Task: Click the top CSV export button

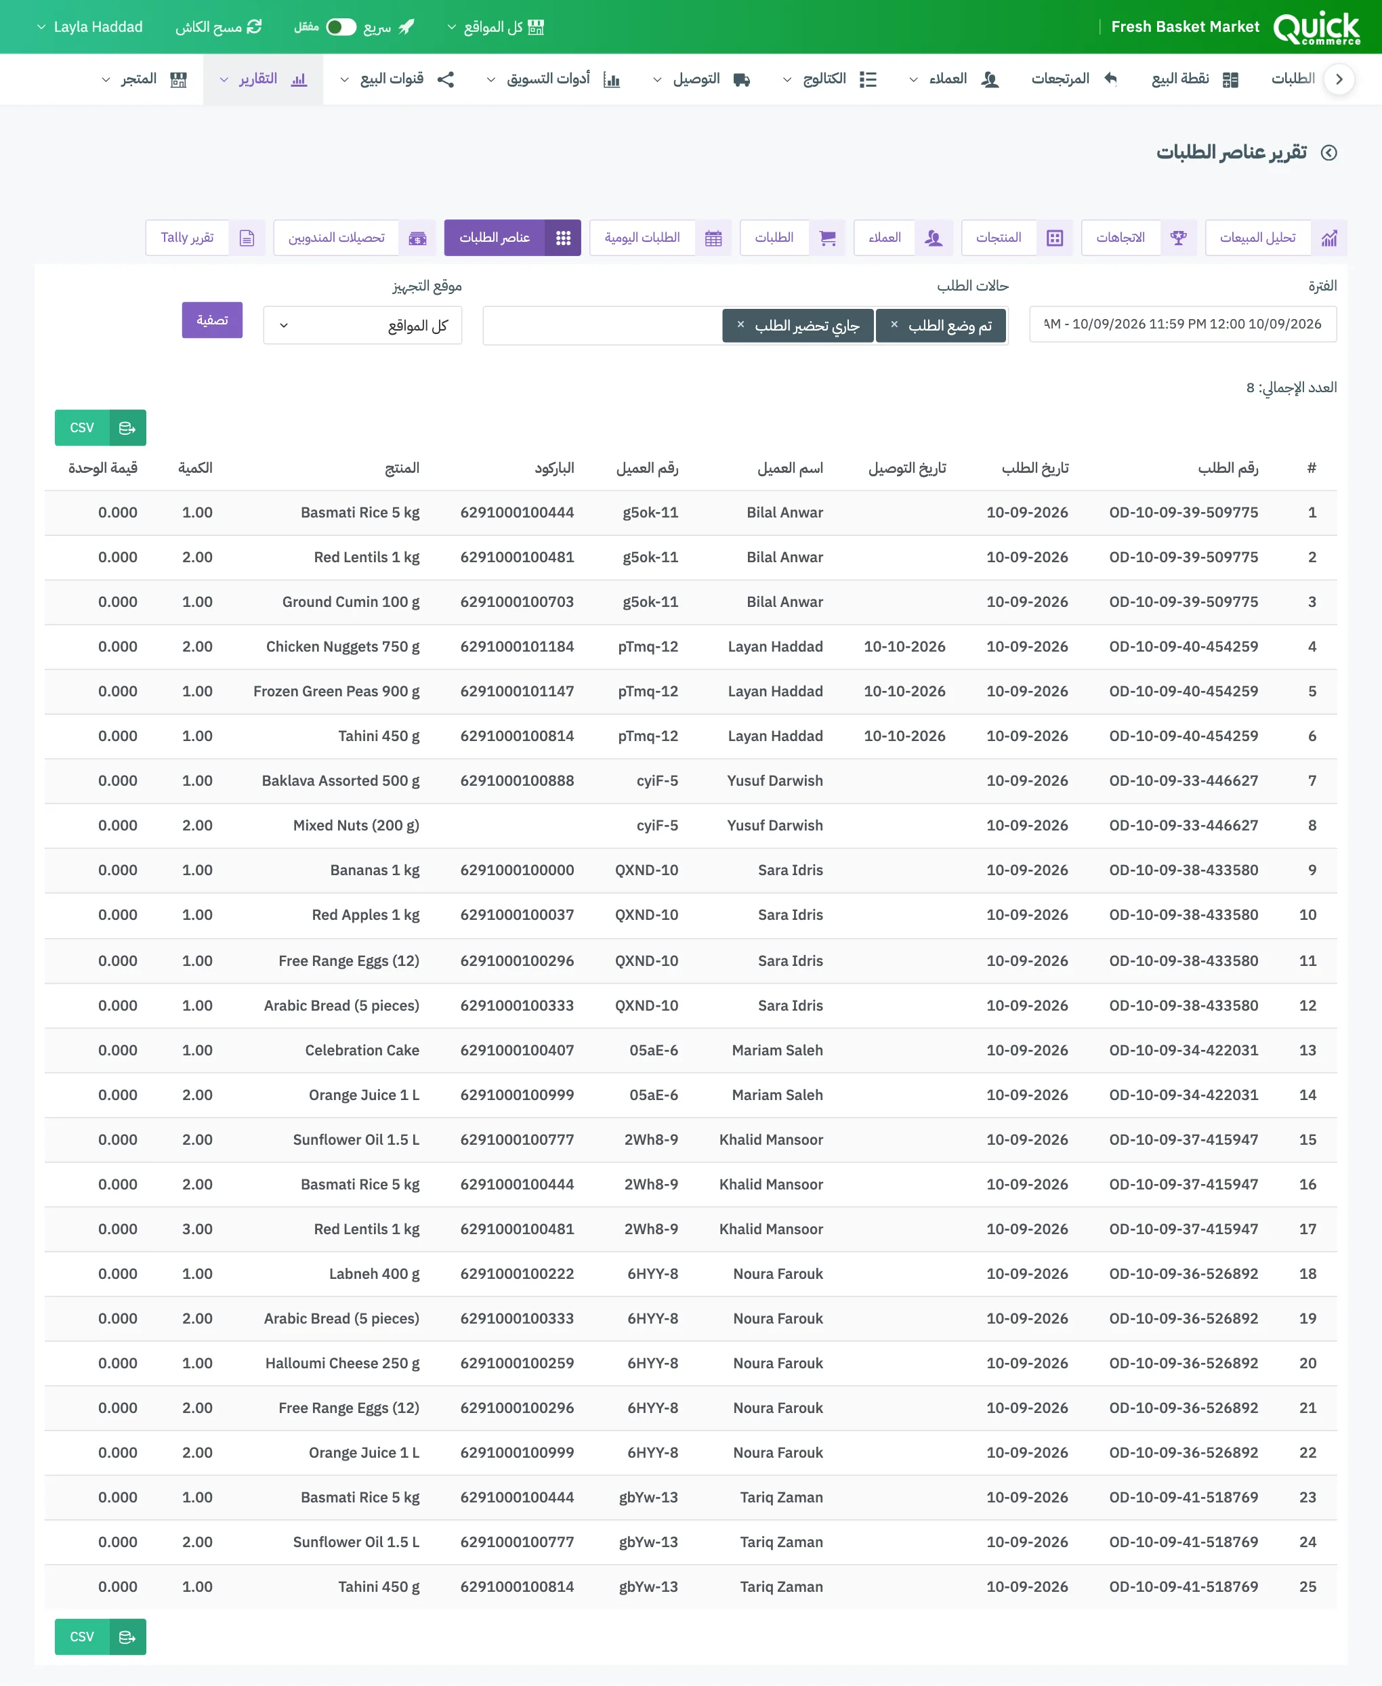Action: pyautogui.click(x=100, y=427)
